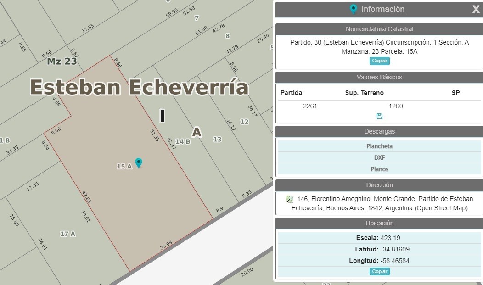The height and width of the screenshot is (285, 483).
Task: Click the Descargas section header
Action: pyautogui.click(x=380, y=131)
